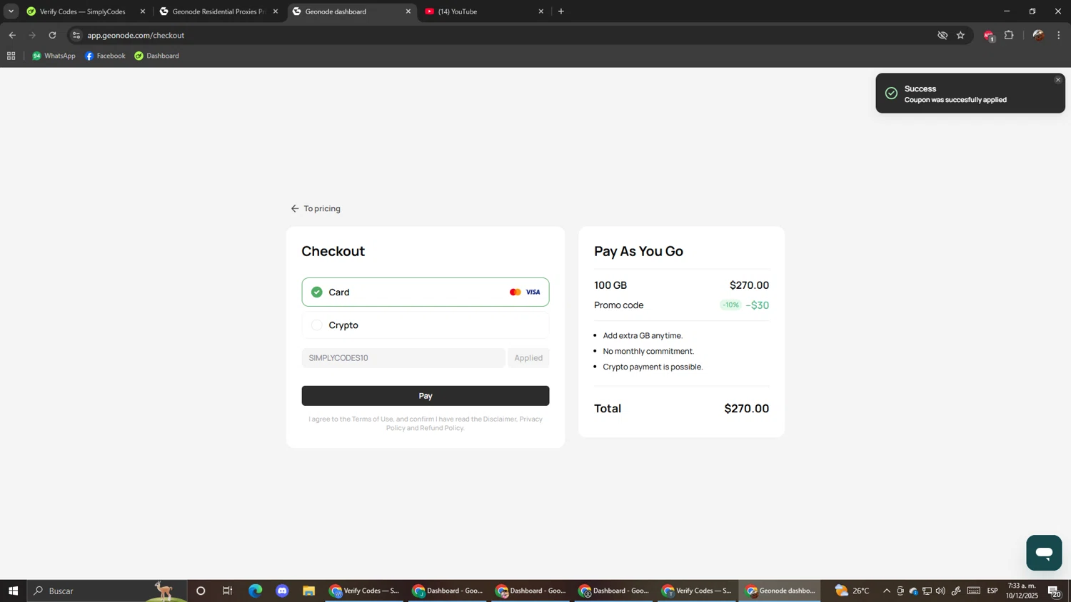Select the Card payment option
Image resolution: width=1071 pixels, height=602 pixels.
pos(425,292)
